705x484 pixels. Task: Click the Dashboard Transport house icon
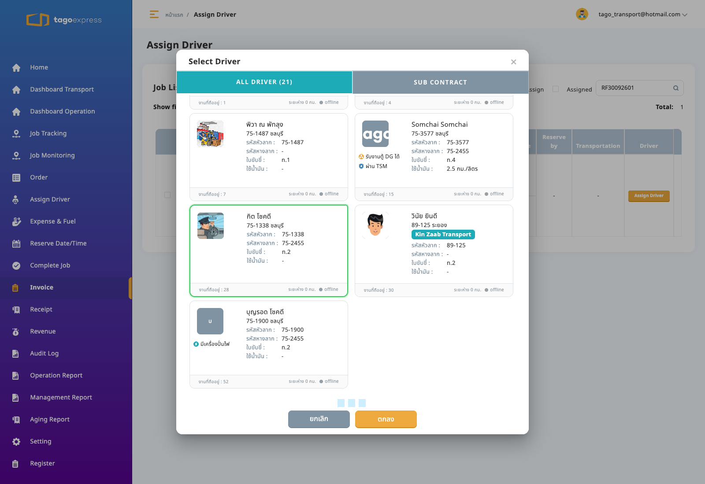pos(16,90)
